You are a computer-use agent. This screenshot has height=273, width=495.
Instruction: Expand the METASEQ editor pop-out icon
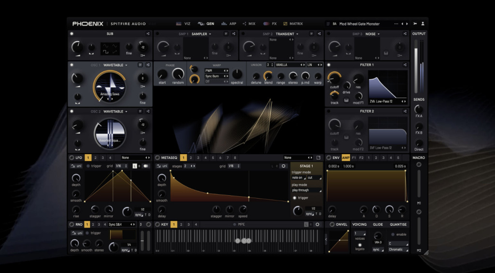pos(318,158)
